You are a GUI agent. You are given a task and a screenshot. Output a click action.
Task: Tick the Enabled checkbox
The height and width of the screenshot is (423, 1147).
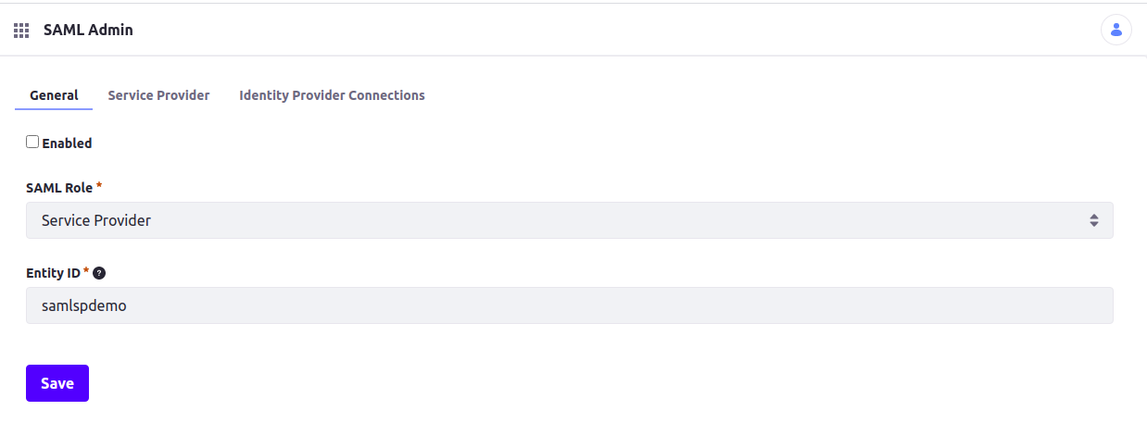click(x=32, y=142)
